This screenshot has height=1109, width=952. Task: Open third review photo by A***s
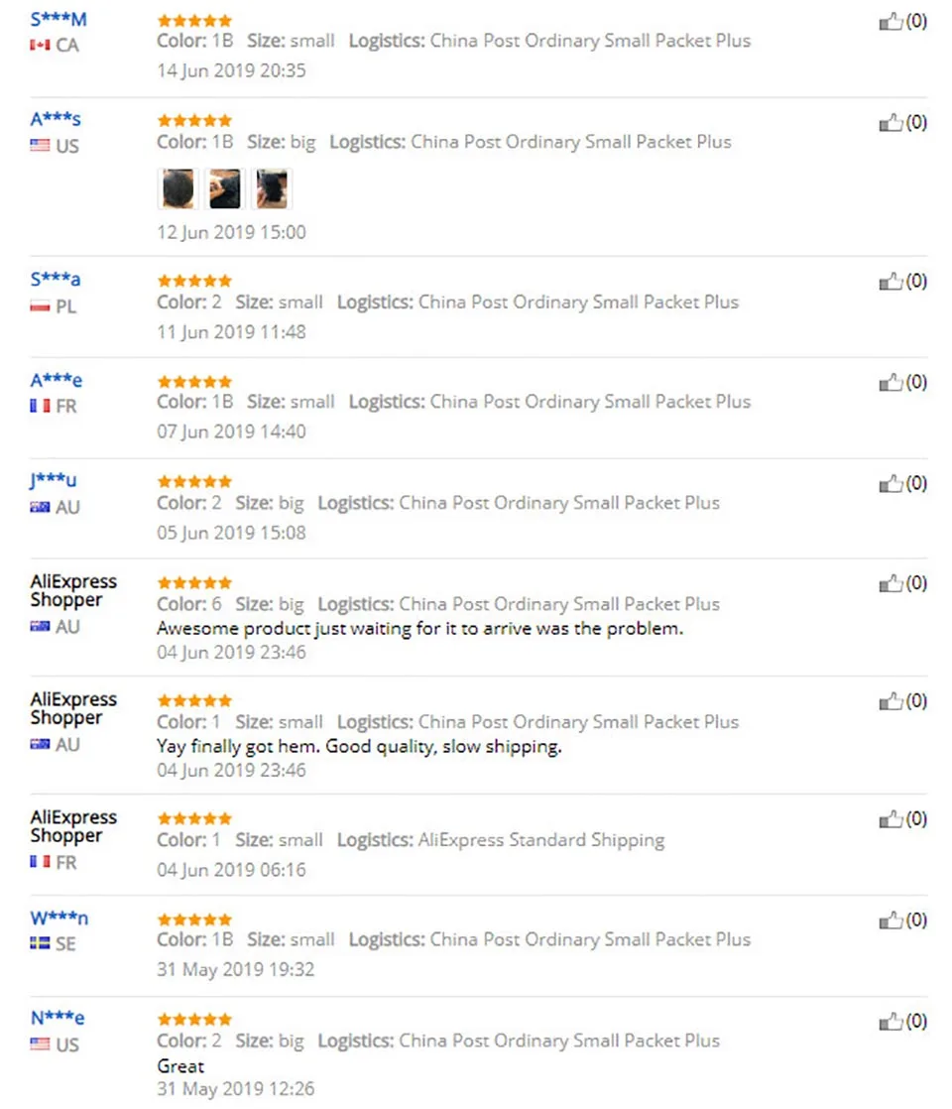coord(273,188)
